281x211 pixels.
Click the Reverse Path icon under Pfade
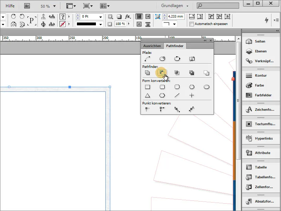click(x=192, y=59)
